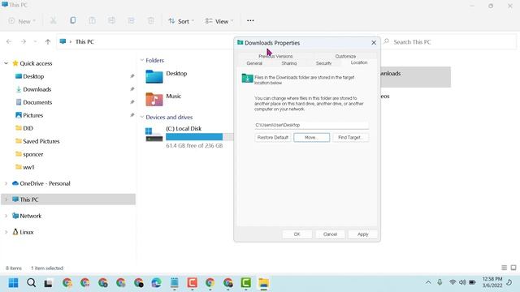
Task: Click the clock and date in tray
Action: [x=492, y=282]
